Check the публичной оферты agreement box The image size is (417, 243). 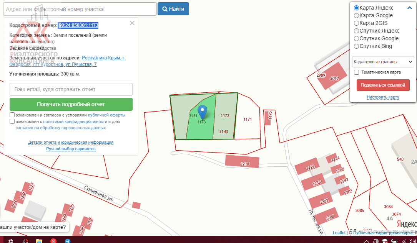point(12,115)
